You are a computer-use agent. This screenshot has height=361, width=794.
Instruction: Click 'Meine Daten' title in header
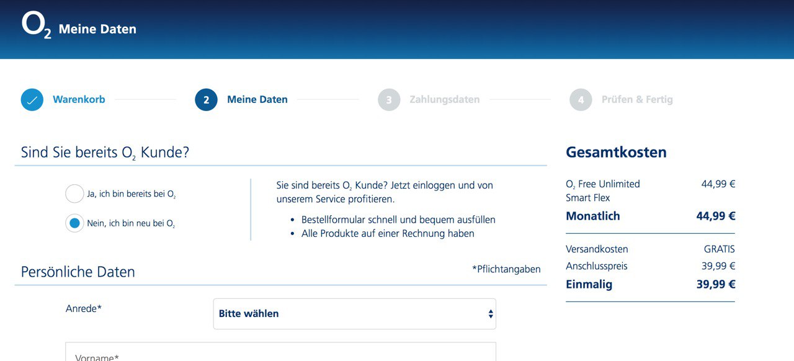point(97,29)
